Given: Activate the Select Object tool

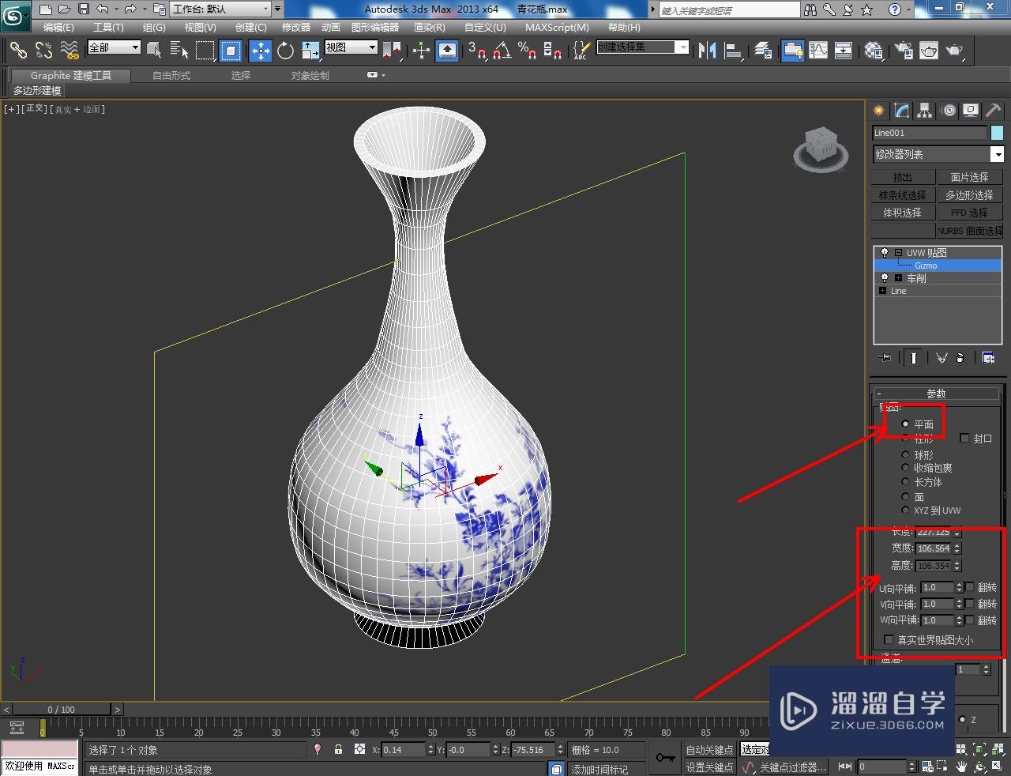Looking at the screenshot, I should coord(154,51).
